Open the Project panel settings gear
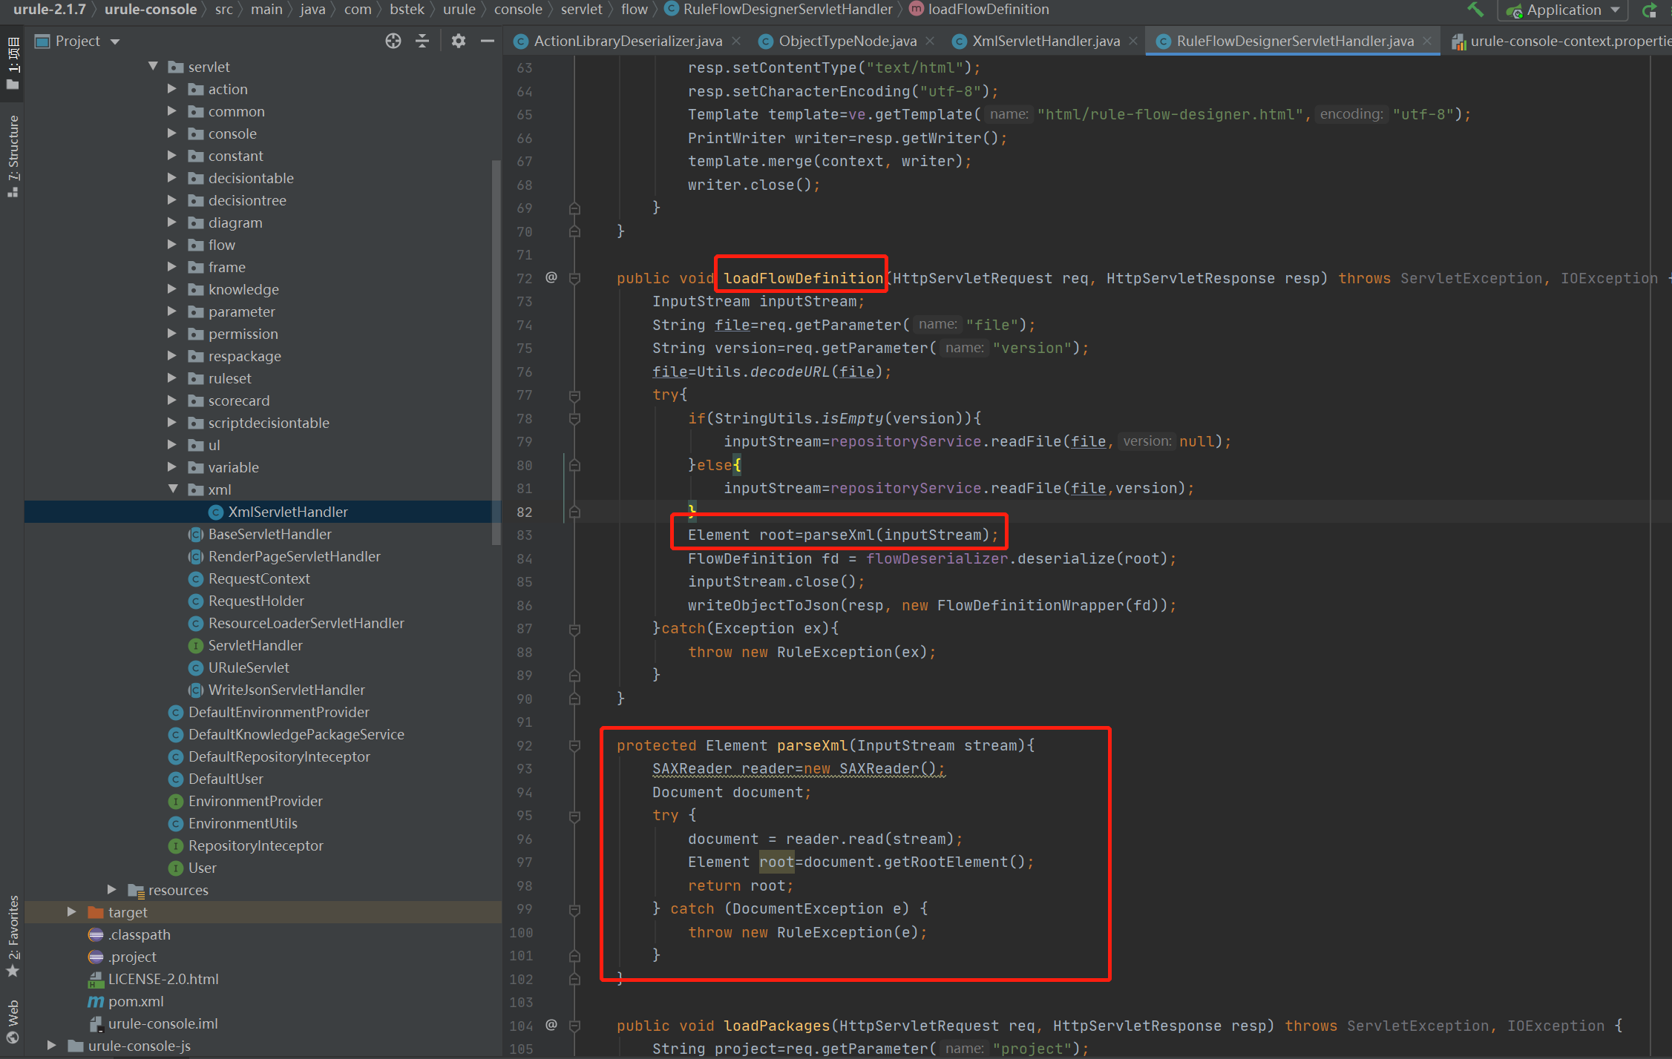Screen dimensions: 1672x1059 pyautogui.click(x=458, y=41)
